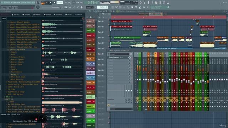Select the Cymatics - Pyramid FX folder
This screenshot has height=128, width=228.
pyautogui.click(x=17, y=50)
